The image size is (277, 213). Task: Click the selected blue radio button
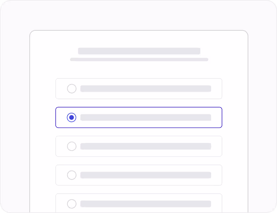[71, 118]
